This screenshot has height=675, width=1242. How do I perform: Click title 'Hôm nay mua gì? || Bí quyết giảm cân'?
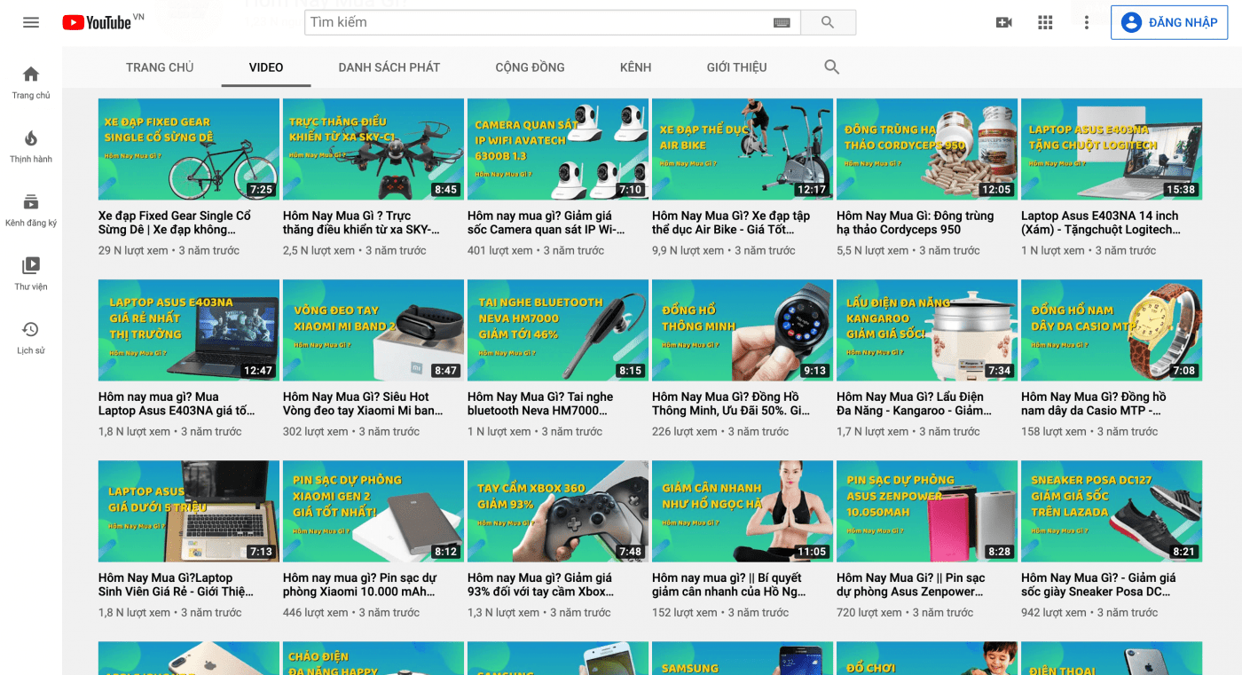pos(729,585)
